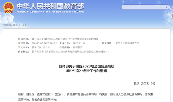Image resolution: width=173 pixels, height=102 pixels.
Task: Click headline line 毕业生就业创业工作的通知
Action: pos(86,71)
